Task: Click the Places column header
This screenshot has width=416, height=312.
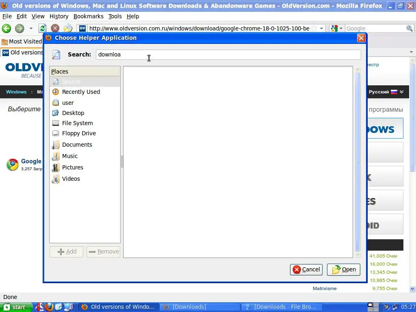Action: tap(84, 71)
